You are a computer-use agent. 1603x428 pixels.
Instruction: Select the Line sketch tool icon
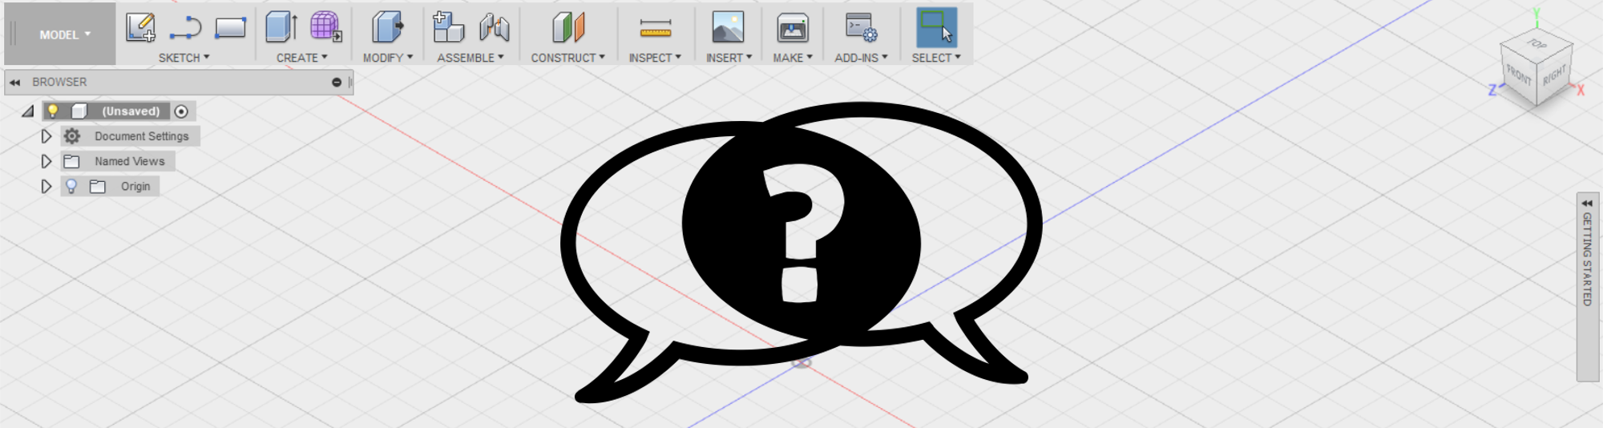pos(185,28)
